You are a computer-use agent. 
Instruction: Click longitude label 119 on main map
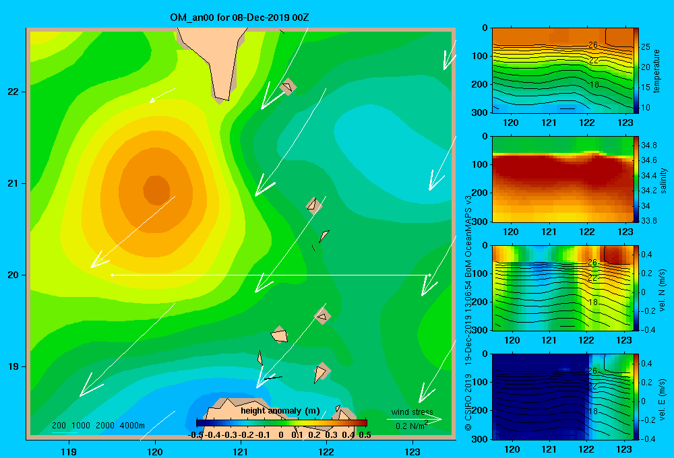(x=69, y=451)
